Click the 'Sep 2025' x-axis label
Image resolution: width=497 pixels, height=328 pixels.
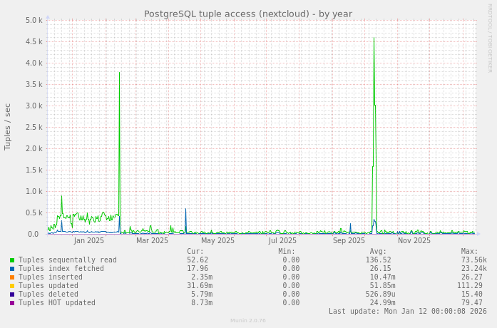[x=349, y=240]
